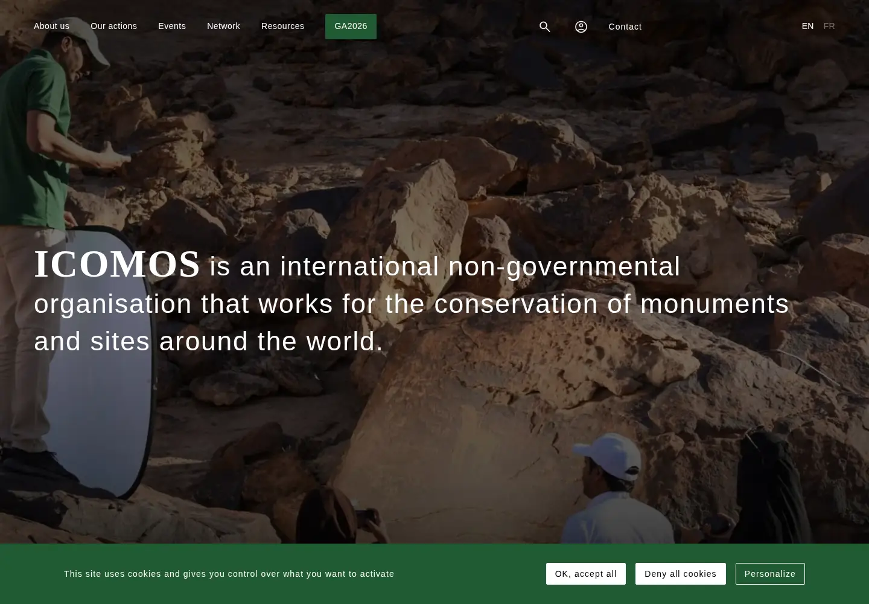The height and width of the screenshot is (604, 869).
Task: Click Personalize cookie settings
Action: tap(770, 574)
